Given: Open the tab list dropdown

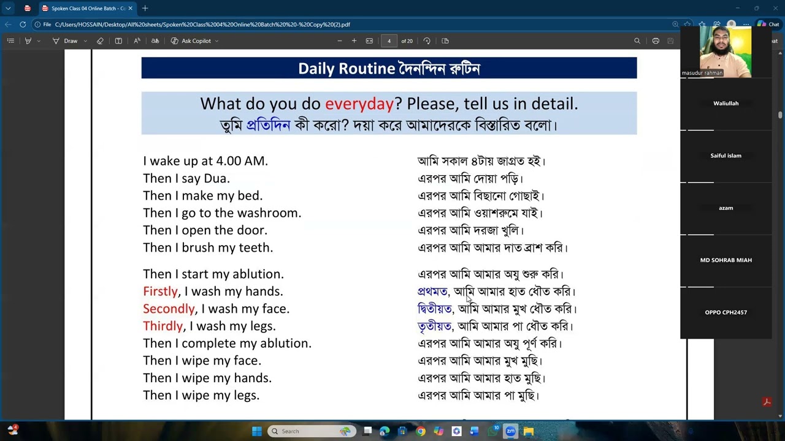Looking at the screenshot, I should (x=8, y=9).
